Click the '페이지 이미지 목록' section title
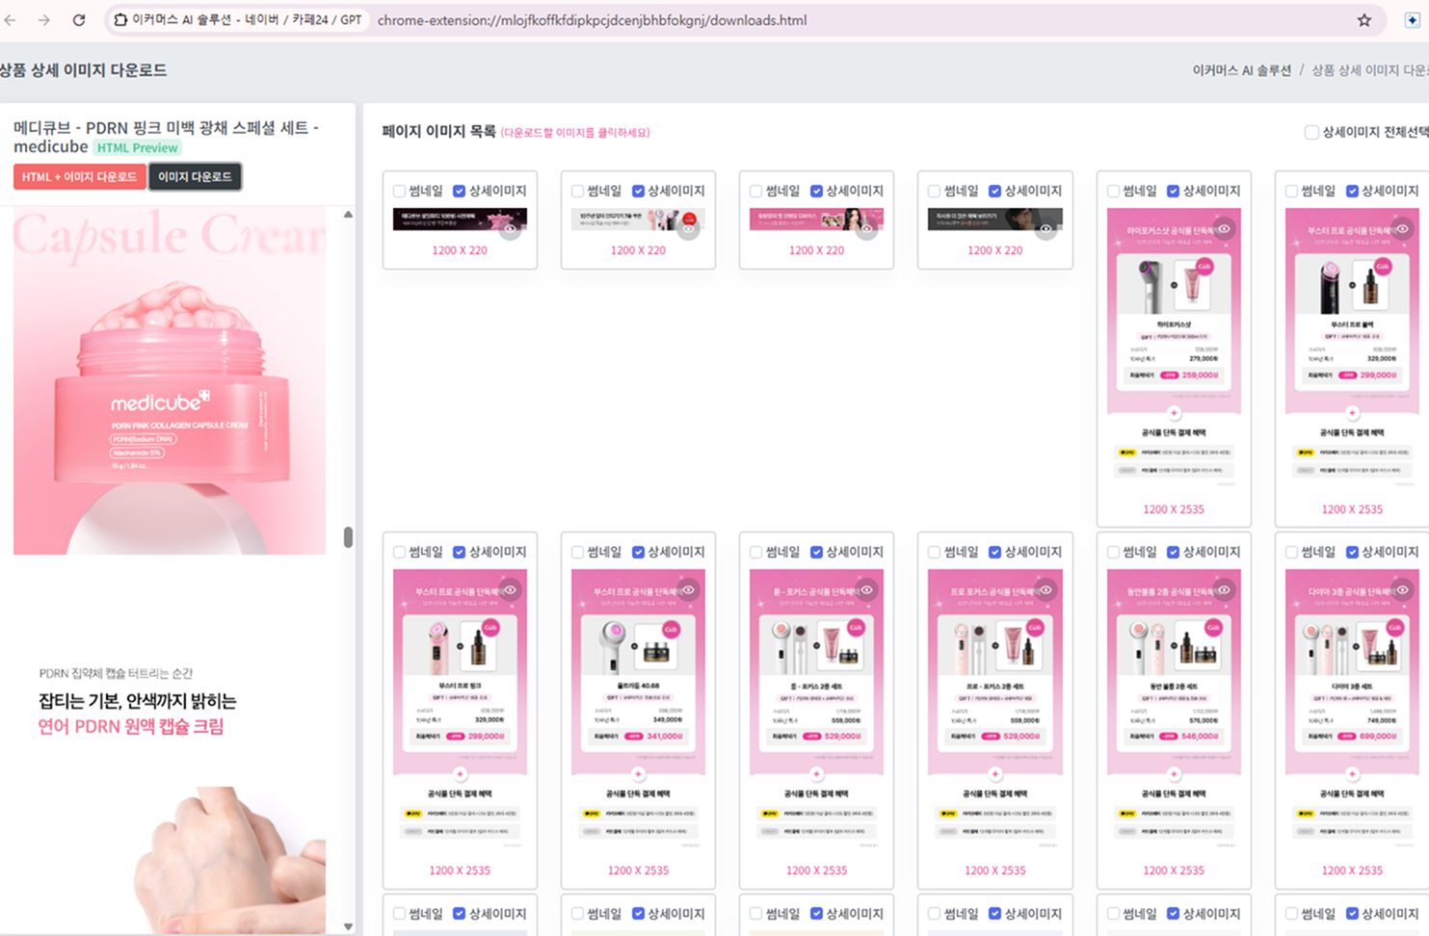Viewport: 1429px width, 936px height. [x=438, y=132]
